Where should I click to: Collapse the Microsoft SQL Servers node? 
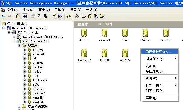pyautogui.click(x=4, y=28)
